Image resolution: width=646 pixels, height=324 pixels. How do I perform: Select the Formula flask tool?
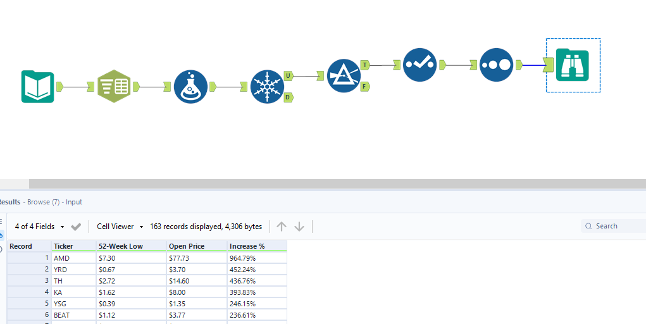(x=190, y=87)
